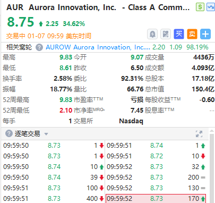
Task: Select the 09:59:51 trade of 400 shares
Action: (x=53, y=198)
